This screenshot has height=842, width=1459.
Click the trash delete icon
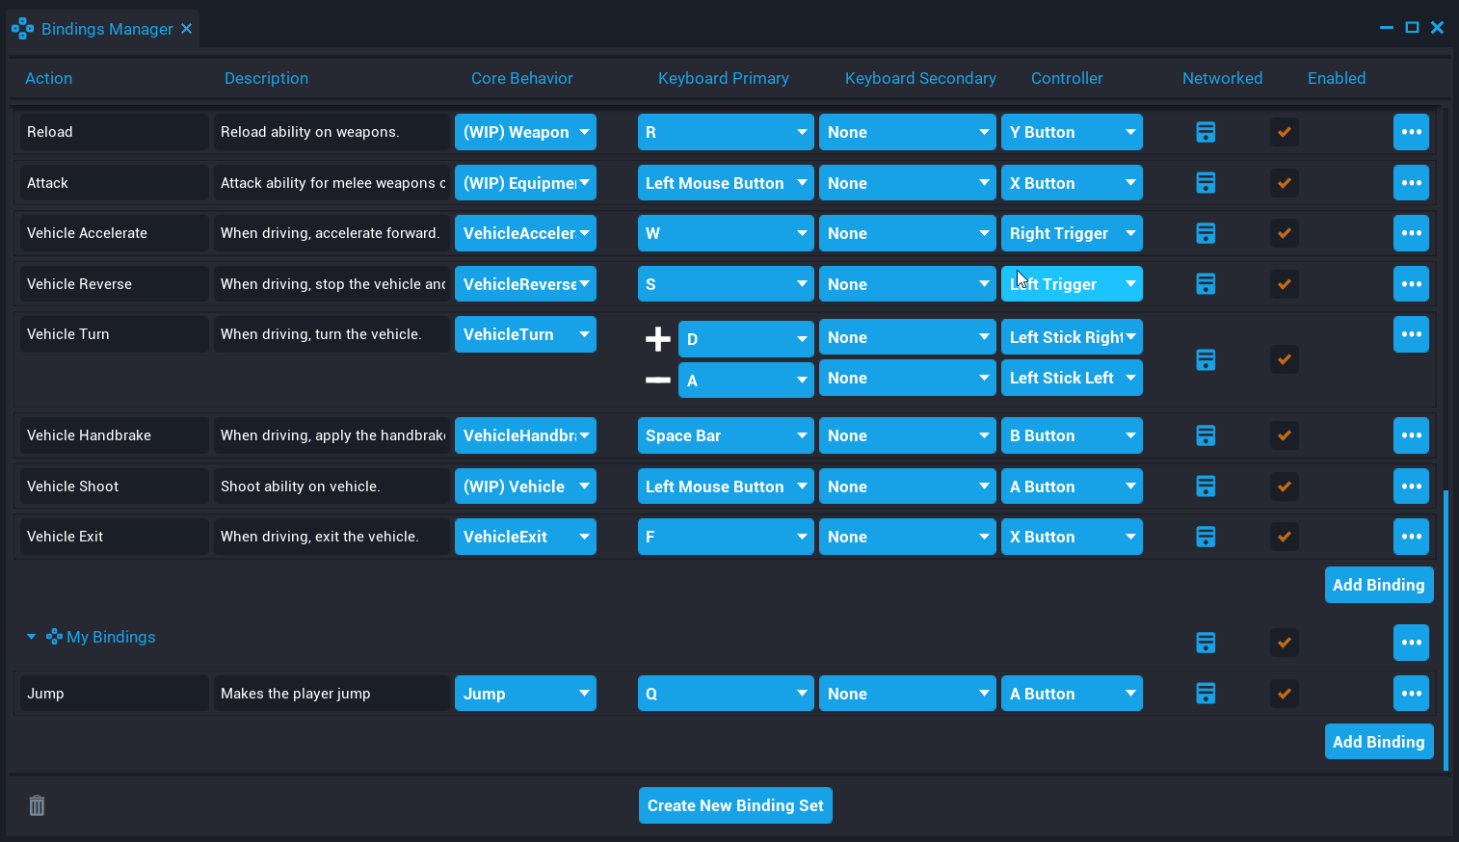(x=37, y=805)
